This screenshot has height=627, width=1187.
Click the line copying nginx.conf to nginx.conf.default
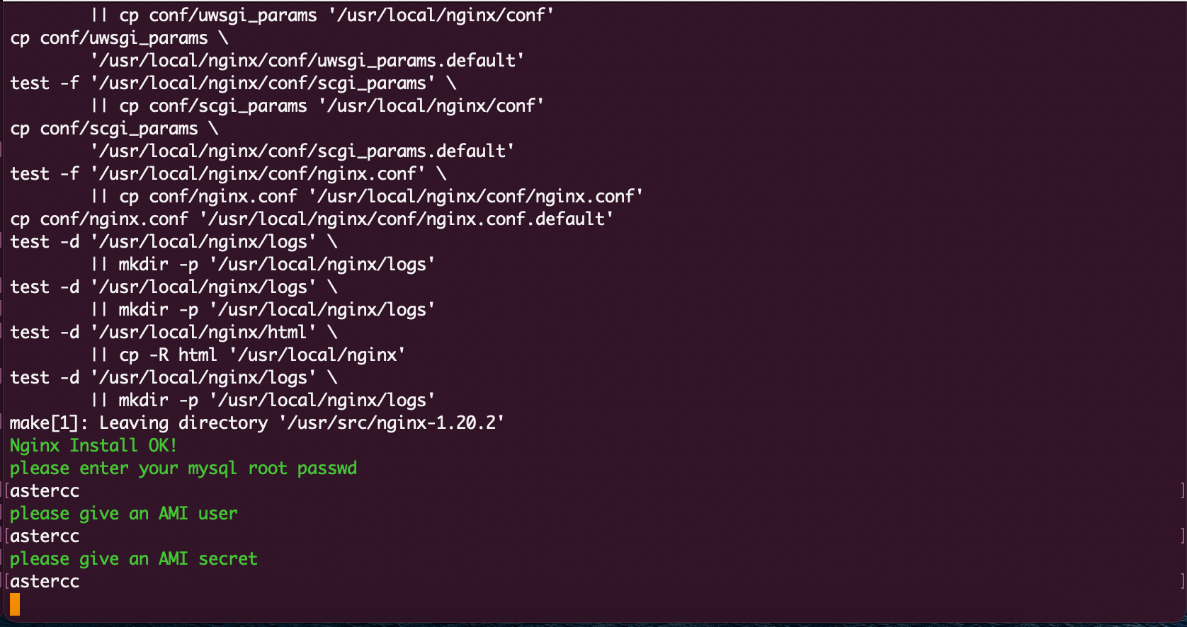click(x=312, y=219)
